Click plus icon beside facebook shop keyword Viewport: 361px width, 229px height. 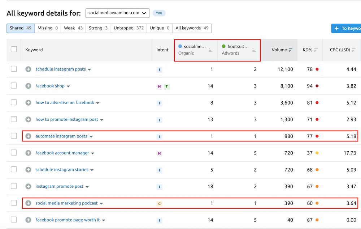[28, 86]
